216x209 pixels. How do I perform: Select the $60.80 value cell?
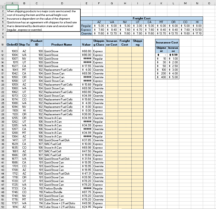(x=86, y=92)
